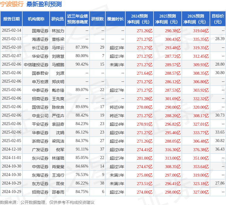The image size is (226, 205).
Task: Click the 数据来源 footnote text
Action: click(47, 202)
